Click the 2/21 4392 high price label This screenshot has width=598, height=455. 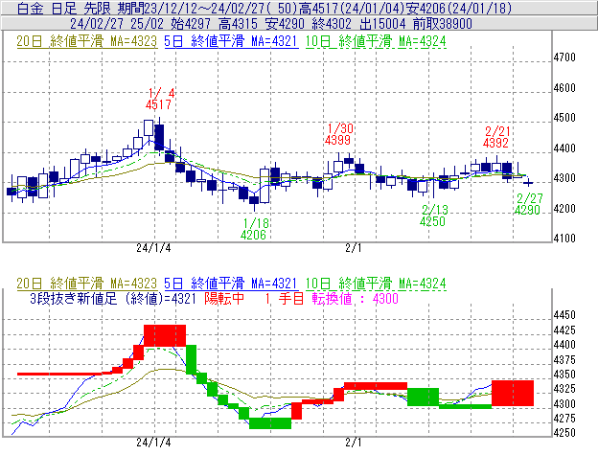click(496, 137)
